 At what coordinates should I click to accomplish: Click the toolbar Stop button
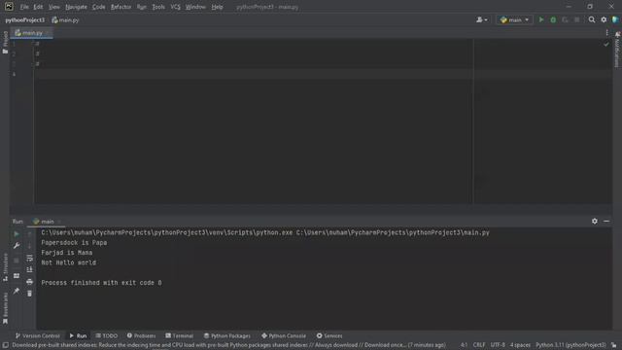[576, 19]
